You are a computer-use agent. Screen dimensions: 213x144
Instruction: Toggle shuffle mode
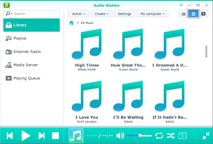point(171,136)
